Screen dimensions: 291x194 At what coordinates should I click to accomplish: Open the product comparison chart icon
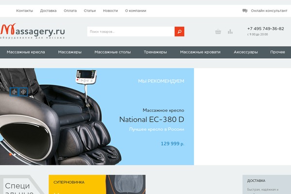[230, 32]
